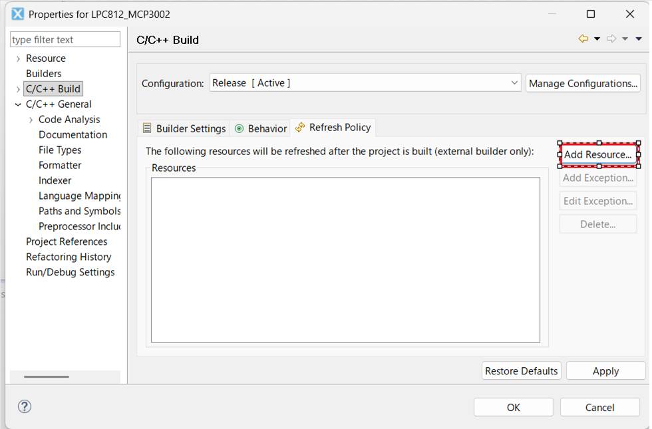The image size is (652, 429).
Task: Click the help question mark icon
Action: 25,406
